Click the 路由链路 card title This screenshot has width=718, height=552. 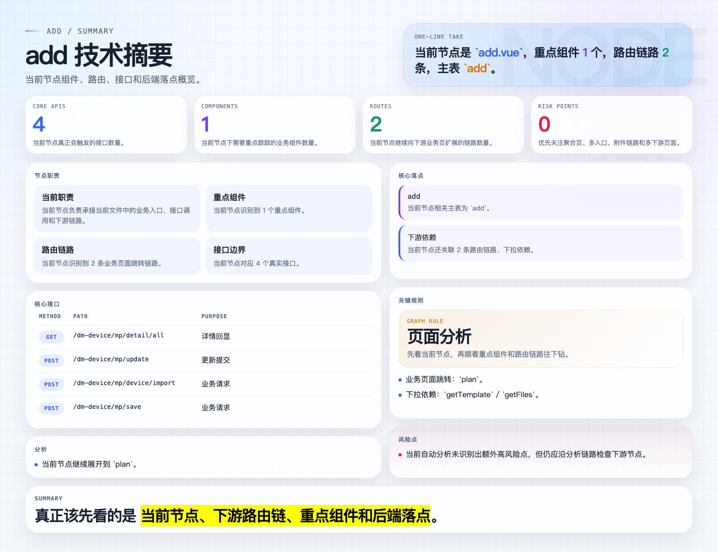(58, 250)
